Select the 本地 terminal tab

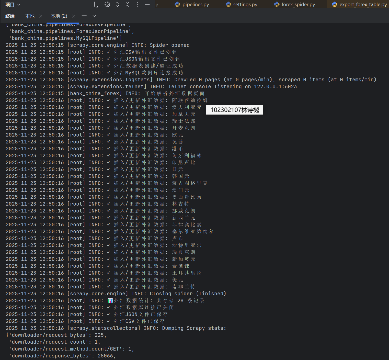30,16
